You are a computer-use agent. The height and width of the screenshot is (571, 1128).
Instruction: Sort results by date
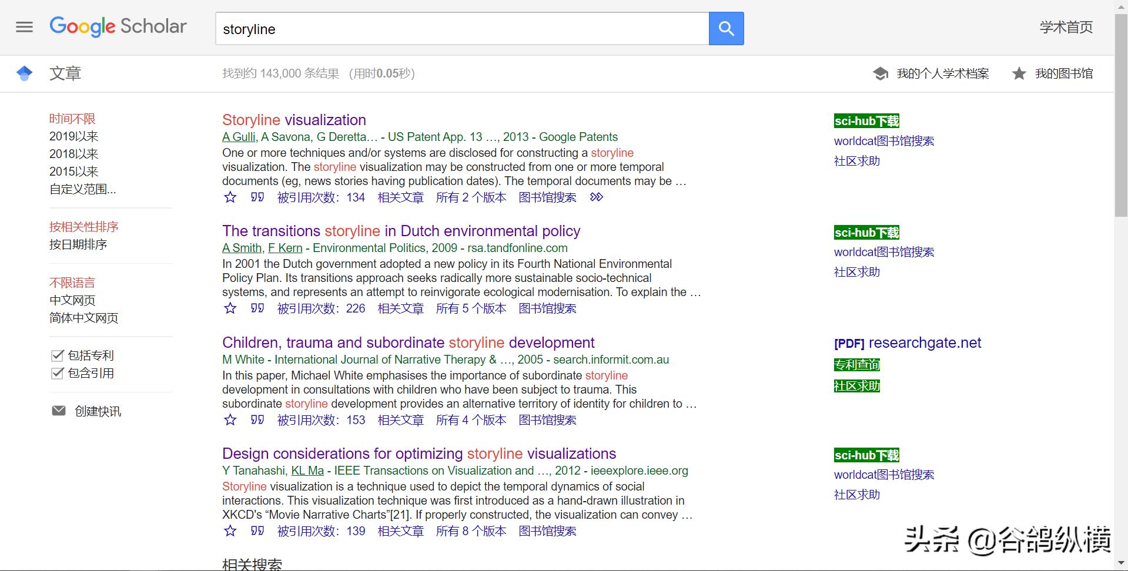tap(78, 244)
